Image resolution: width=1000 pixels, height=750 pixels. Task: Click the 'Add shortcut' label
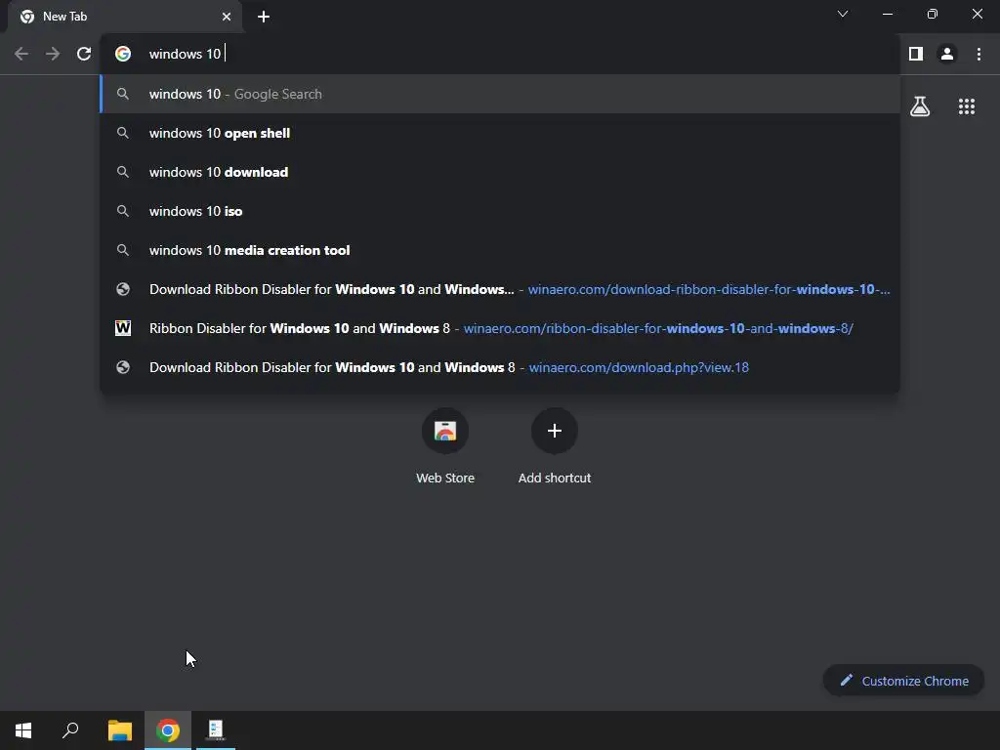coord(555,478)
